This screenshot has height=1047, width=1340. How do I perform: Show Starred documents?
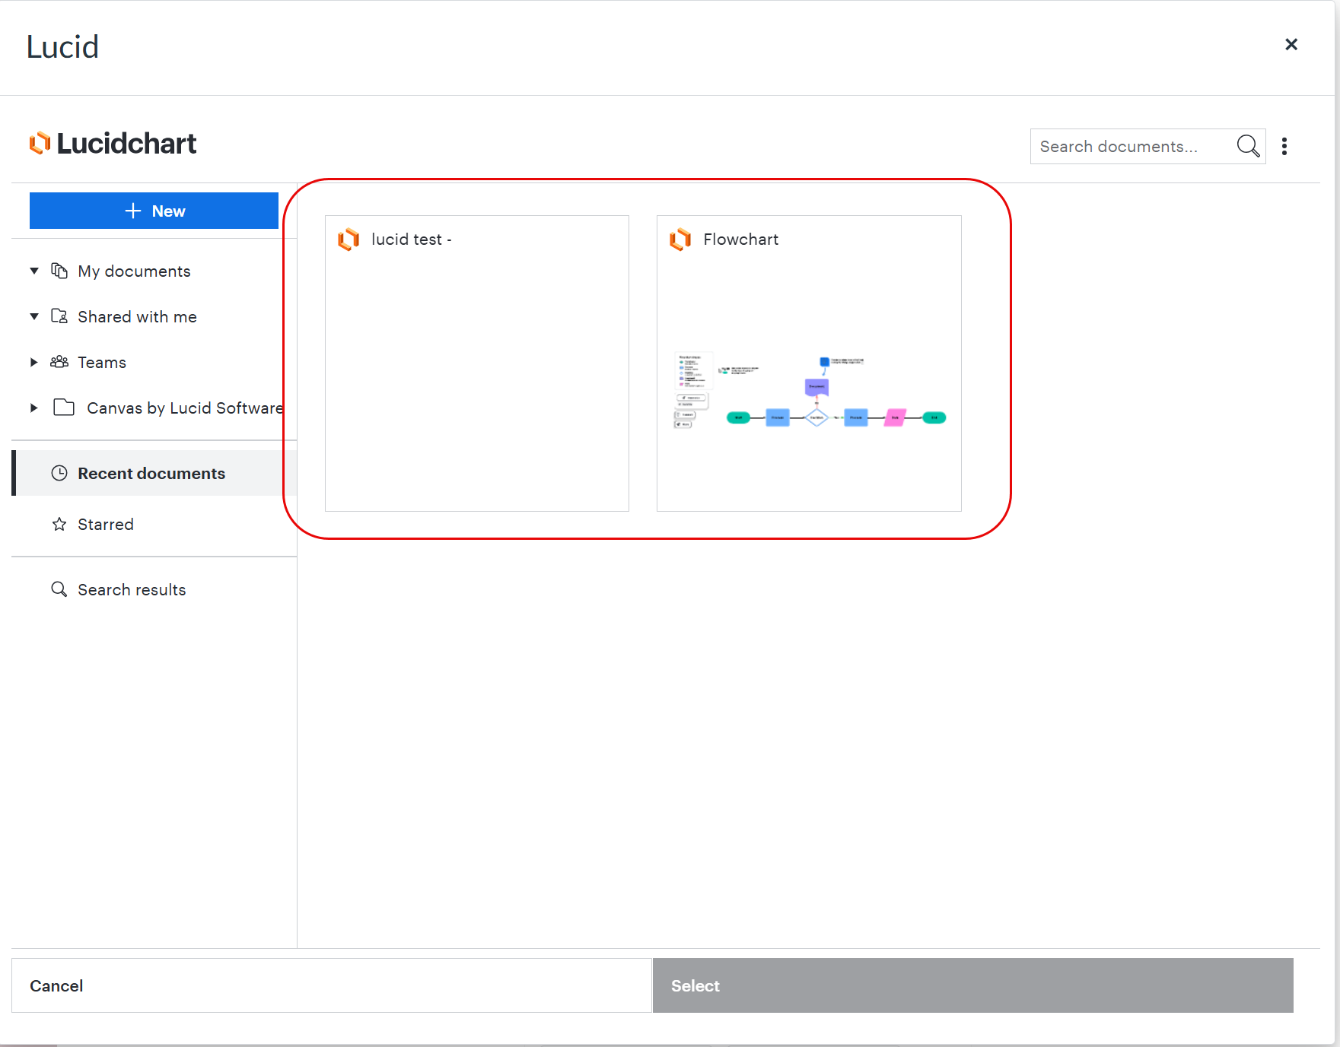[x=105, y=525]
